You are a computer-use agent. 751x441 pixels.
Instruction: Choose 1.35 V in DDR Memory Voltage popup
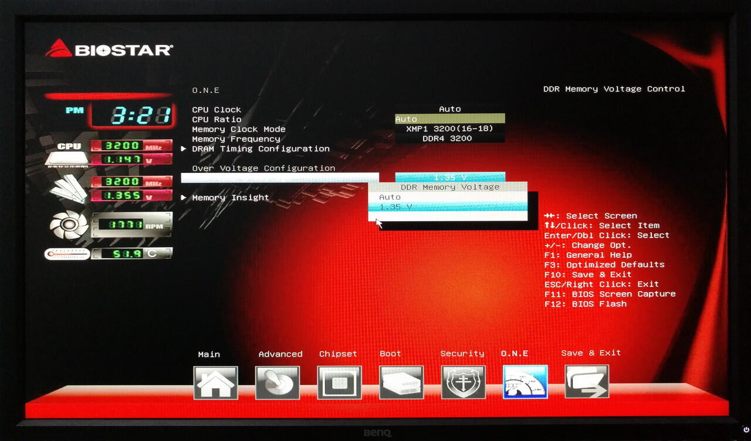click(448, 206)
